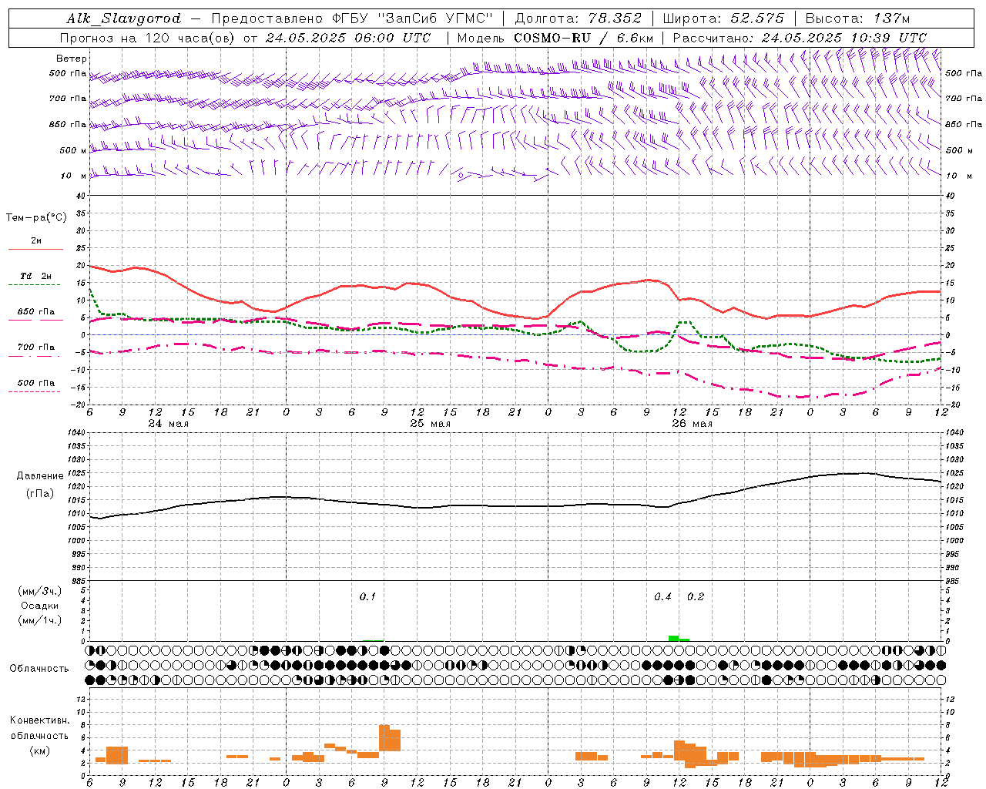Click the Рассчитано: 24.05.2025 10:39 UTC timestamp
The image size is (986, 789).
(800, 38)
